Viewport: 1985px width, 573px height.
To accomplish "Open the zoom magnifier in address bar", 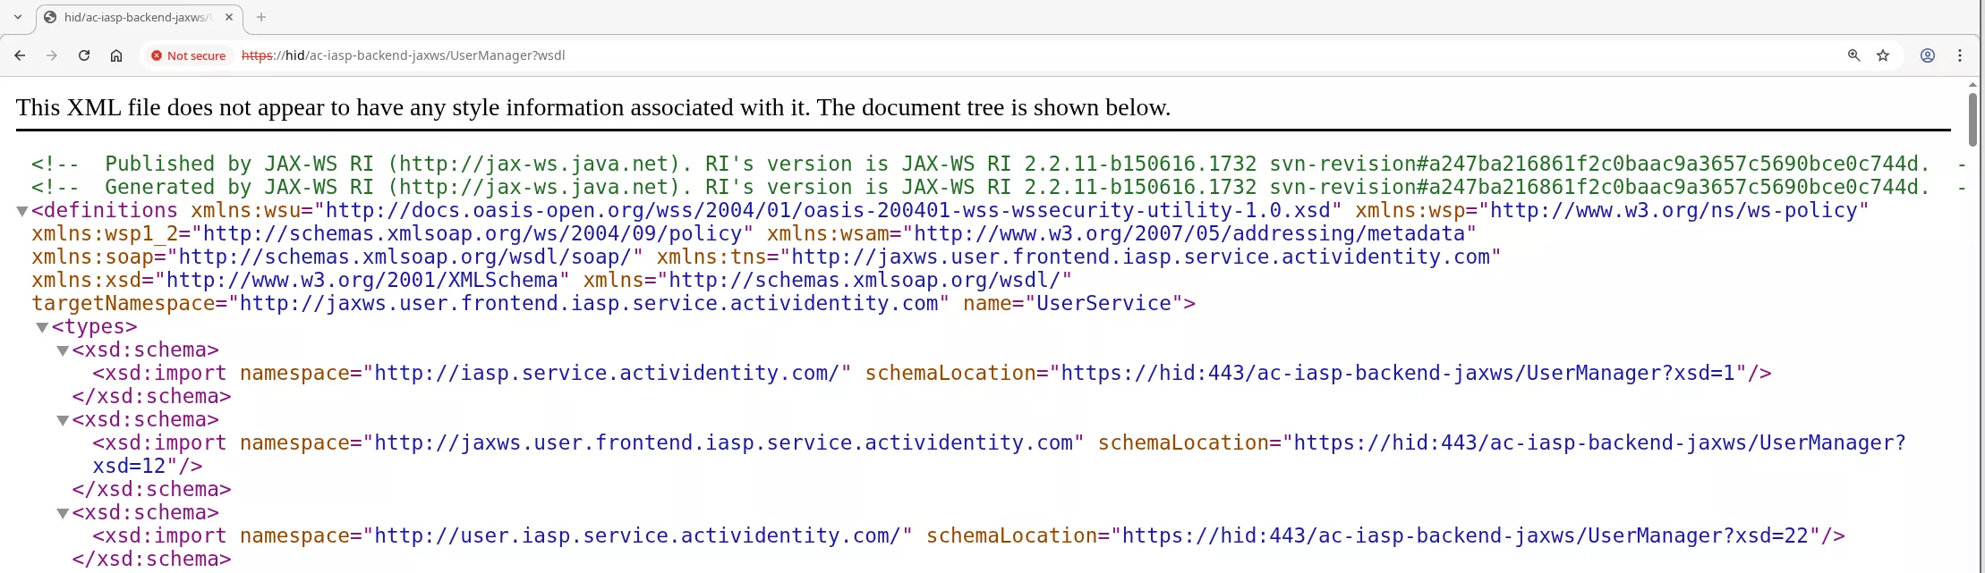I will coord(1853,55).
